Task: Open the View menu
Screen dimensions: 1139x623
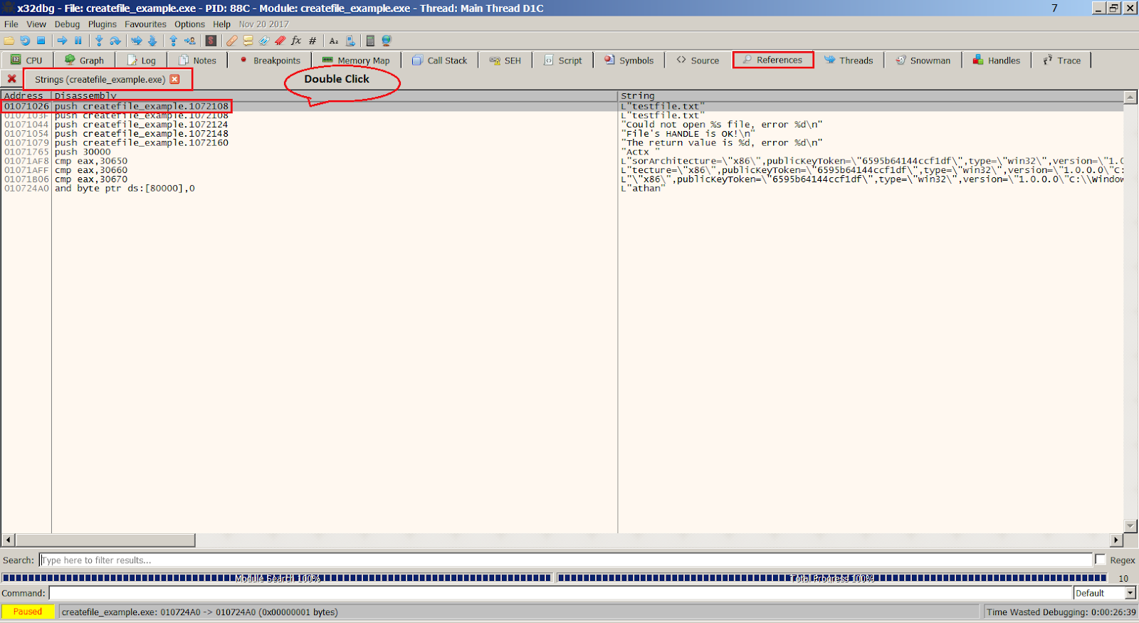Action: [x=36, y=24]
